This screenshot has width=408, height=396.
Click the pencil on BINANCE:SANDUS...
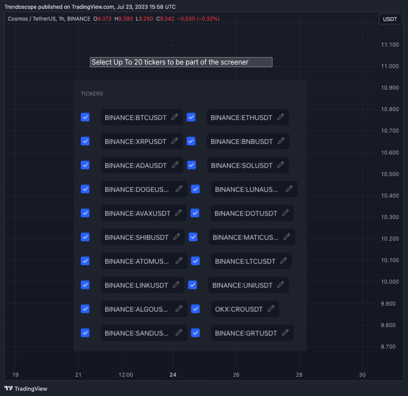pos(179,332)
